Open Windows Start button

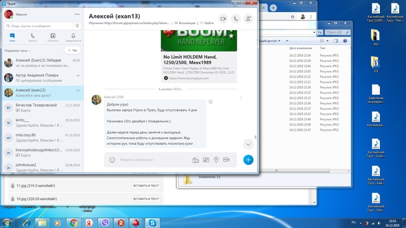[7, 223]
